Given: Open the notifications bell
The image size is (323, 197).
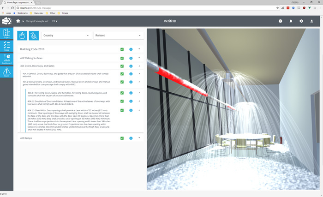Looking at the screenshot, I should [x=291, y=21].
